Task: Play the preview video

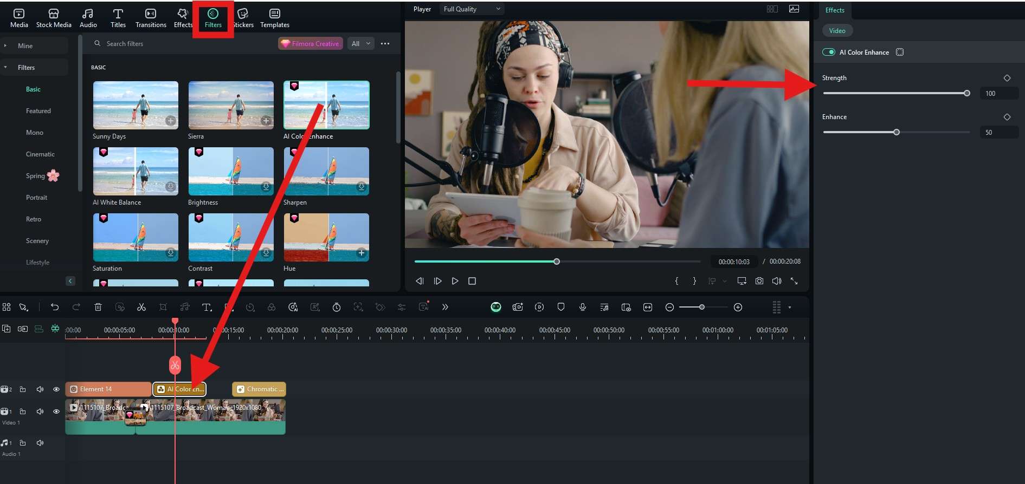Action: [x=455, y=281]
